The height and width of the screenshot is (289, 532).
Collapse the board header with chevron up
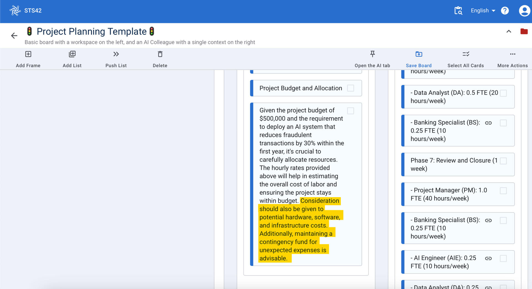[x=508, y=32]
